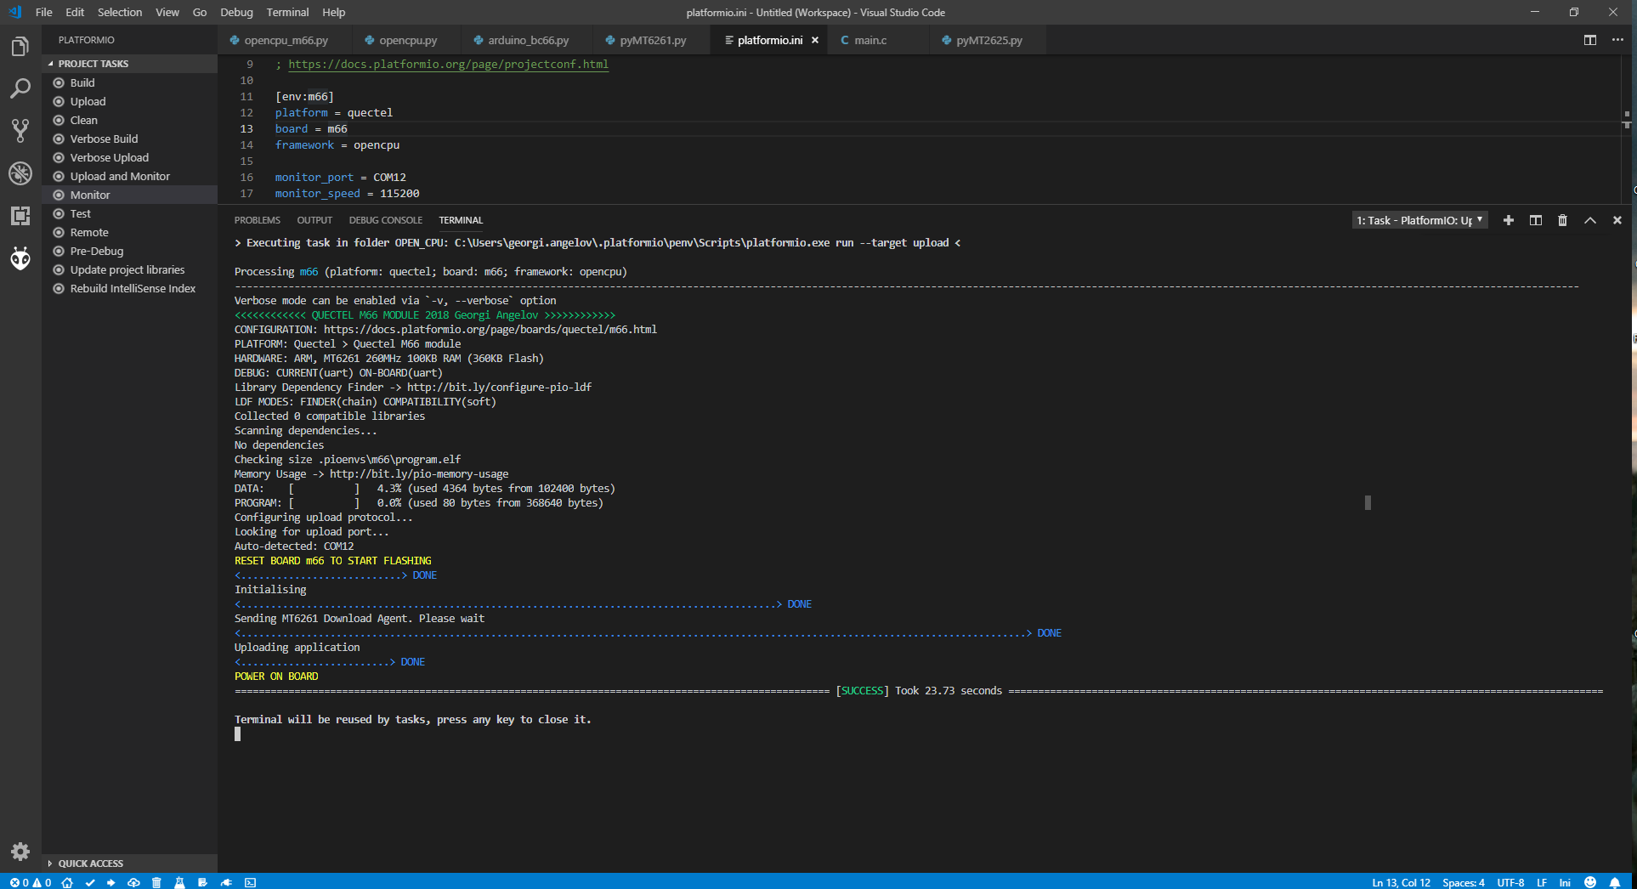Click the errors and warnings status indicator
Viewport: 1637px width, 889px height.
(31, 882)
